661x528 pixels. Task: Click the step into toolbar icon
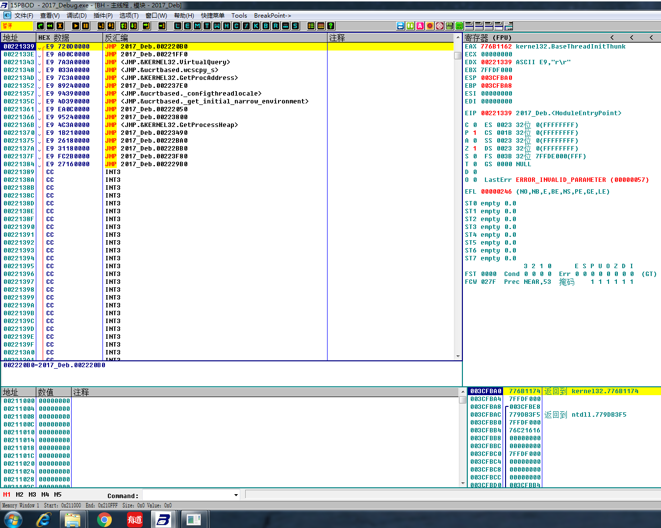coord(102,25)
